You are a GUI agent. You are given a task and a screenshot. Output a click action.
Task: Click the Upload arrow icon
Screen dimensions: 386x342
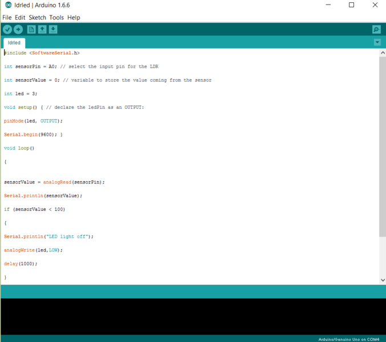point(18,30)
